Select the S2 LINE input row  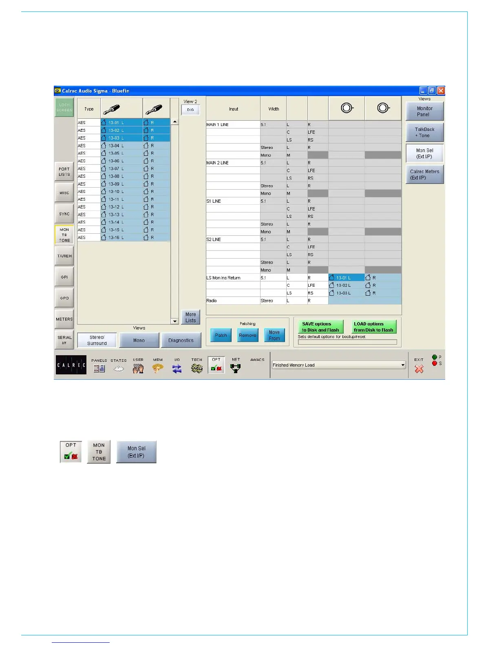tap(233, 239)
